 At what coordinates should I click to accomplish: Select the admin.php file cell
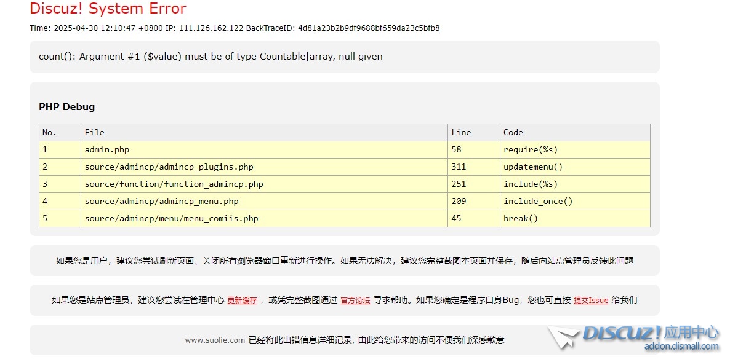point(265,149)
